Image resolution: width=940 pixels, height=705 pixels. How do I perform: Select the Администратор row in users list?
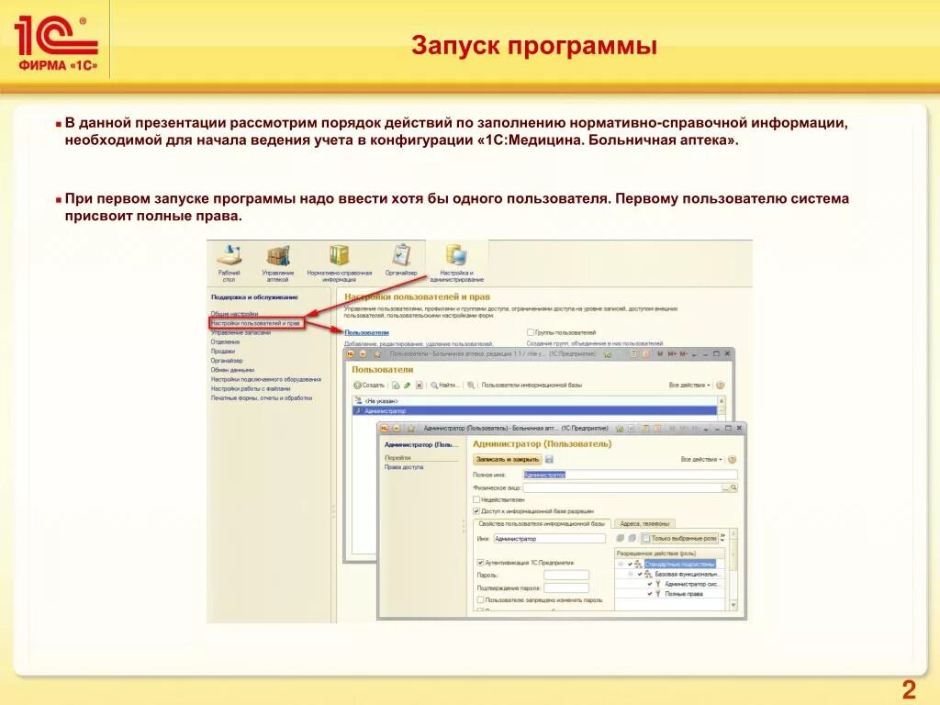pyautogui.click(x=535, y=411)
